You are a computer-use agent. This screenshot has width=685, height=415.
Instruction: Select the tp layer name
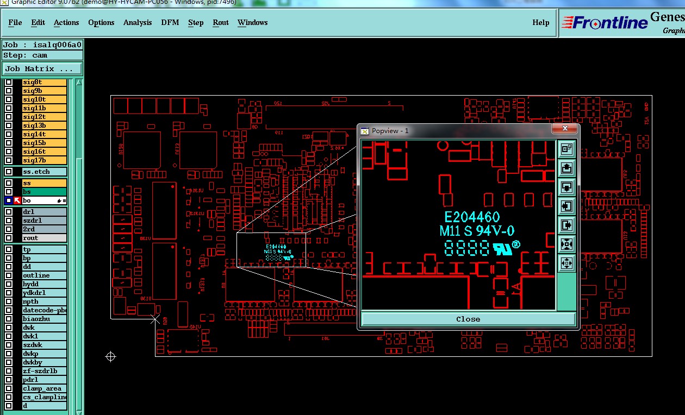(44, 249)
